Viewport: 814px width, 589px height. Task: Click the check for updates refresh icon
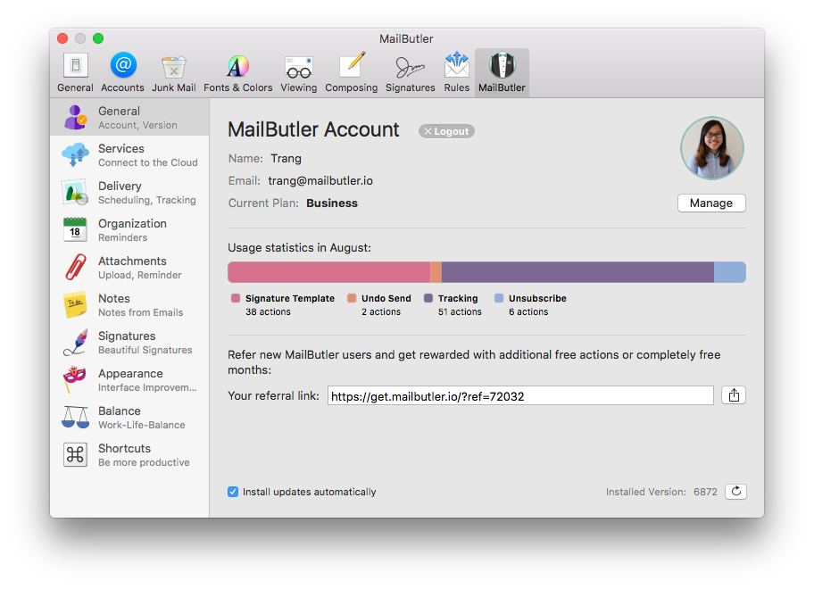[736, 492]
